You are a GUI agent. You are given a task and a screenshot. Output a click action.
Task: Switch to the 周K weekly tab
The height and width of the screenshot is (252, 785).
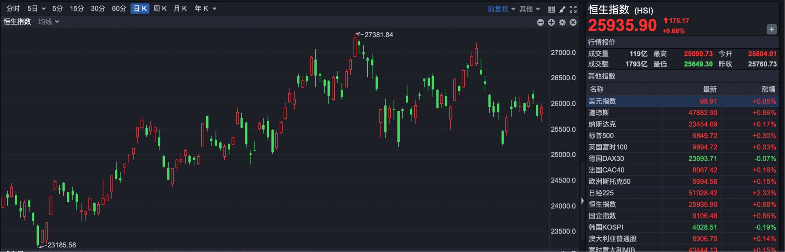coord(160,9)
